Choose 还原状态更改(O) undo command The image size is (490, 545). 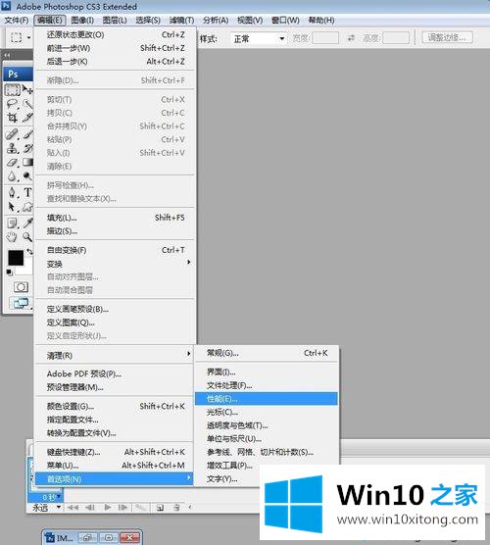click(x=115, y=34)
